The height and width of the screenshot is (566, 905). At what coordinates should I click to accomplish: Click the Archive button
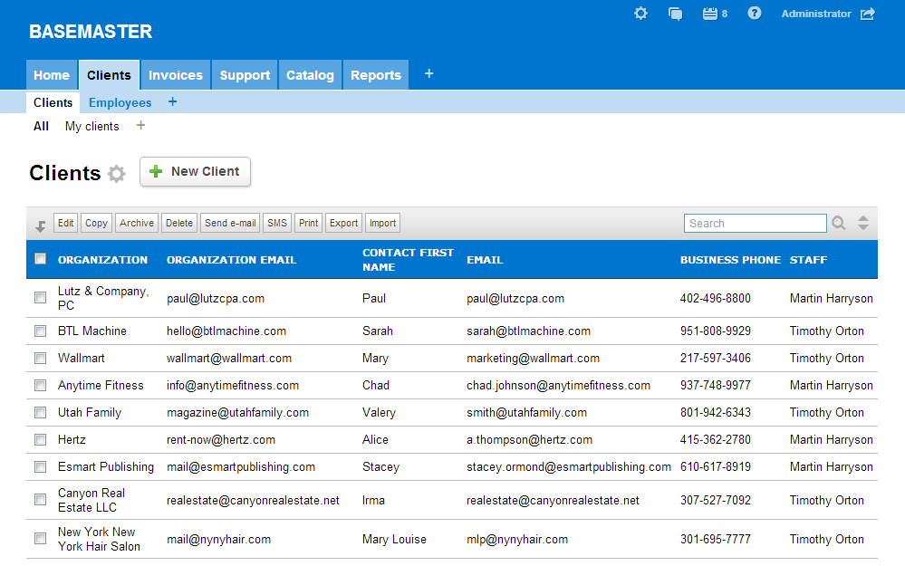click(137, 223)
